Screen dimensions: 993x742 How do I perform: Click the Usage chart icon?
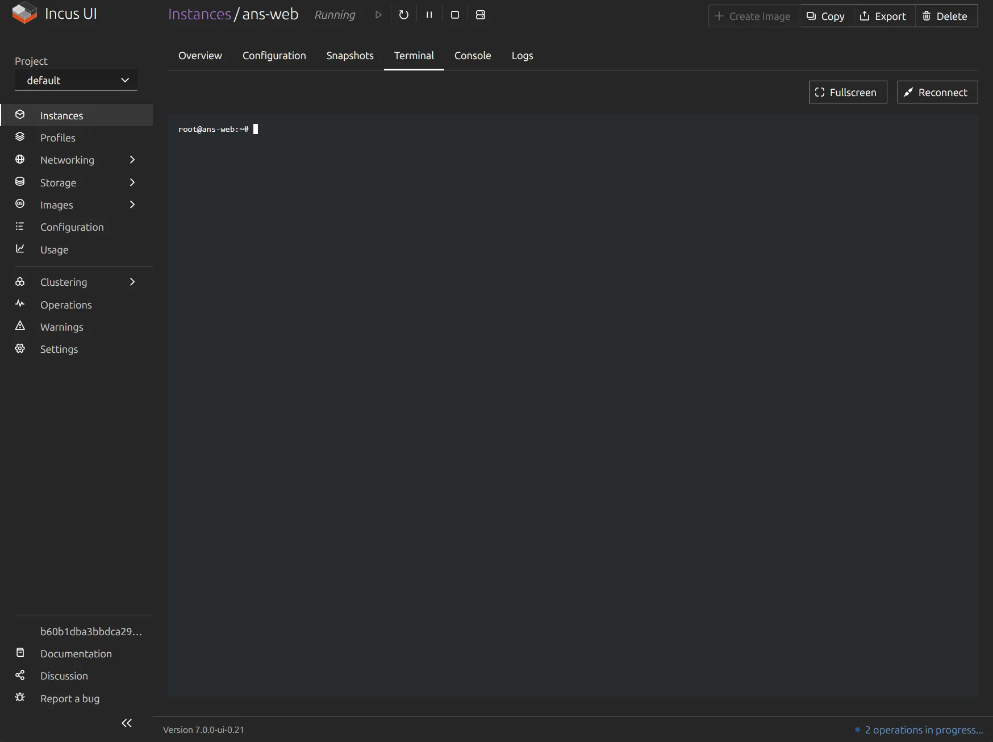point(20,249)
